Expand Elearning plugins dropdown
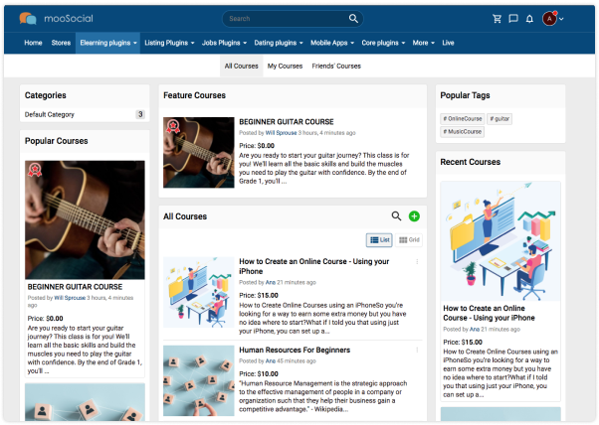The width and height of the screenshot is (599, 425). [x=108, y=43]
